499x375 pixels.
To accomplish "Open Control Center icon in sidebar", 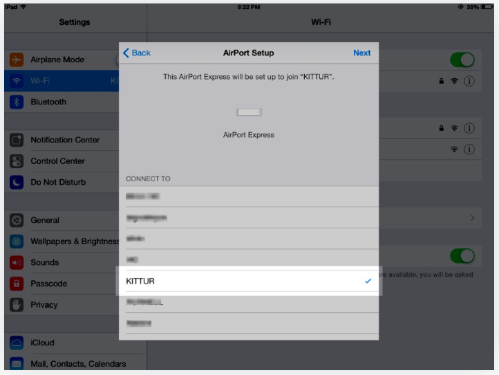I will (17, 161).
